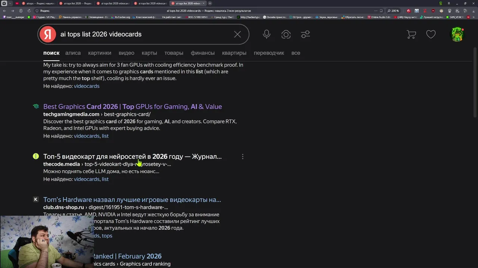This screenshot has width=478, height=268.
Task: Click techgamingmedia green favicon
Action: pos(36,106)
